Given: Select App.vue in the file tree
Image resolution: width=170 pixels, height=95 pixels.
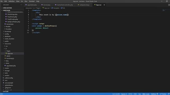Looking at the screenshot, I should tap(10, 54).
